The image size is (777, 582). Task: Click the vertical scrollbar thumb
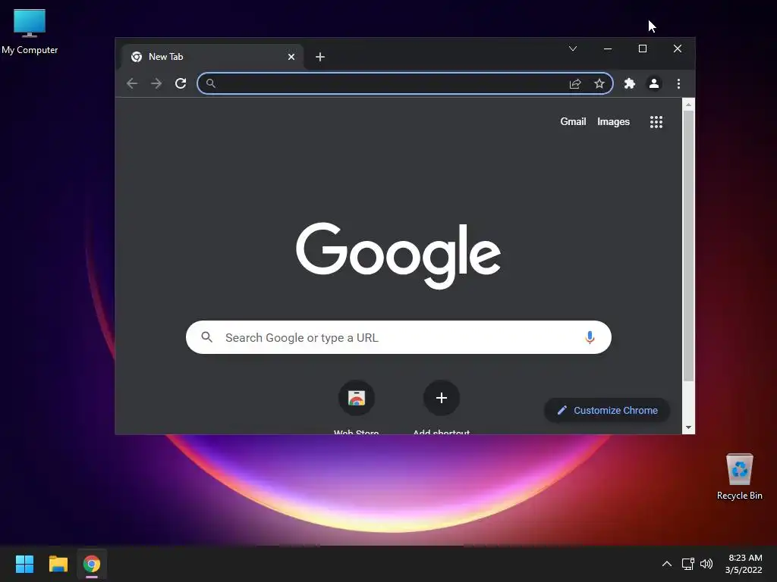point(688,246)
